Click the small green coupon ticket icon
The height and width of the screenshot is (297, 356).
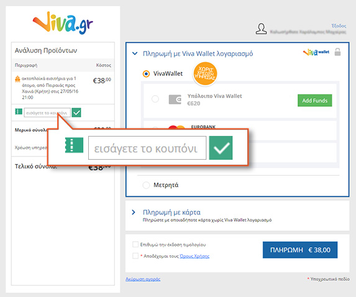19,111
